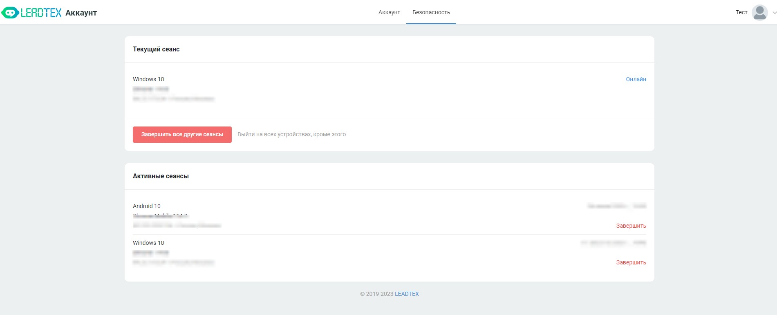Click the Android 10 session name
The width and height of the screenshot is (777, 315).
pos(147,206)
